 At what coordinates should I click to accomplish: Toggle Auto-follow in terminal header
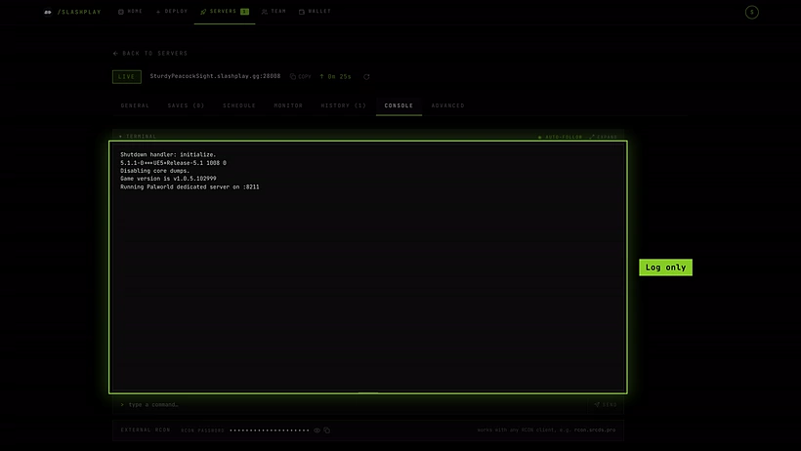coord(560,137)
